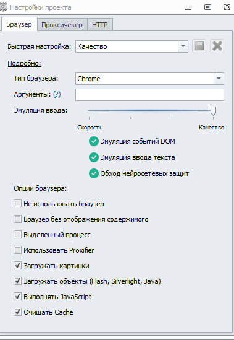This screenshot has height=340, width=234.
Task: Click the green check for Эмуляция ввода текста
Action: (x=94, y=157)
